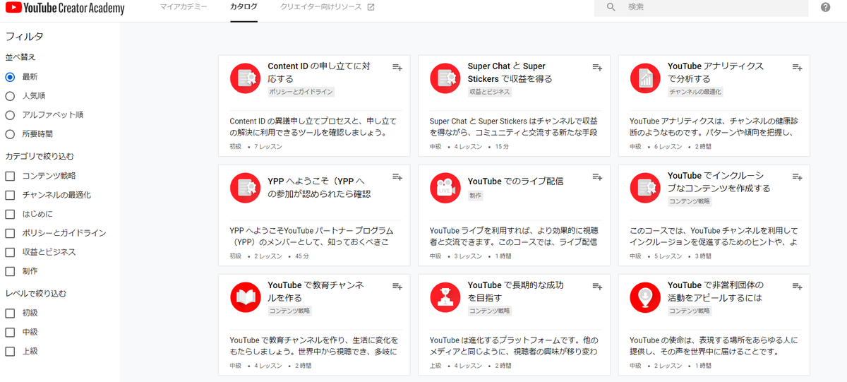Click the Content ID course red icon
This screenshot has height=382, width=847.
[245, 78]
